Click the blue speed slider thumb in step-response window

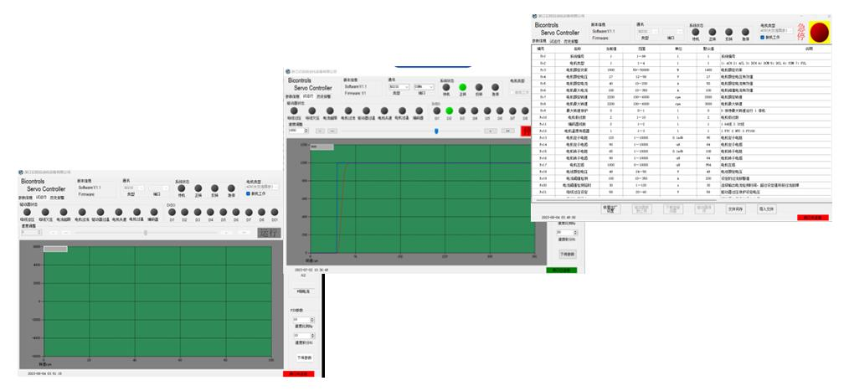click(x=436, y=131)
